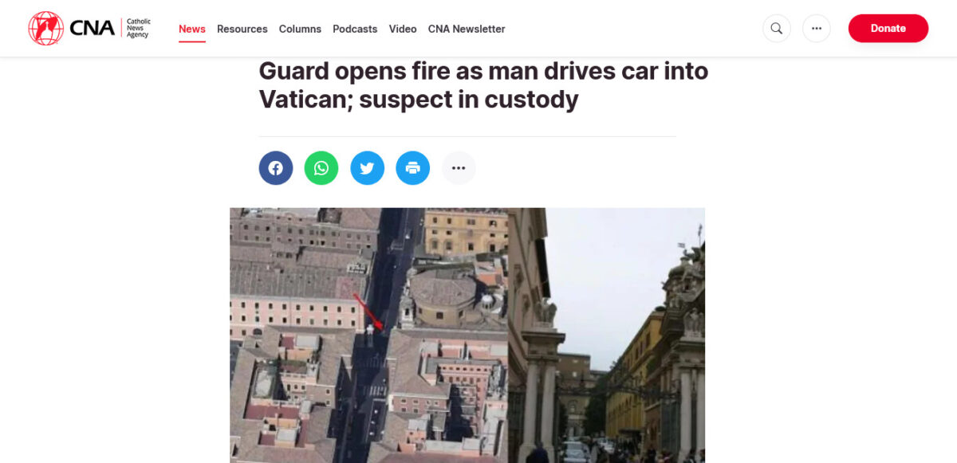The height and width of the screenshot is (463, 957).
Task: Click the red Donate button
Action: pyautogui.click(x=888, y=28)
